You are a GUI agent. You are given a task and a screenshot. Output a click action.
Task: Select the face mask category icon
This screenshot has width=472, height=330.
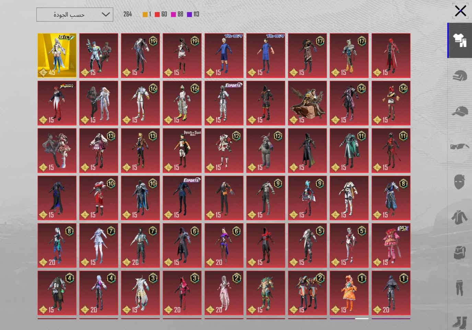click(459, 182)
